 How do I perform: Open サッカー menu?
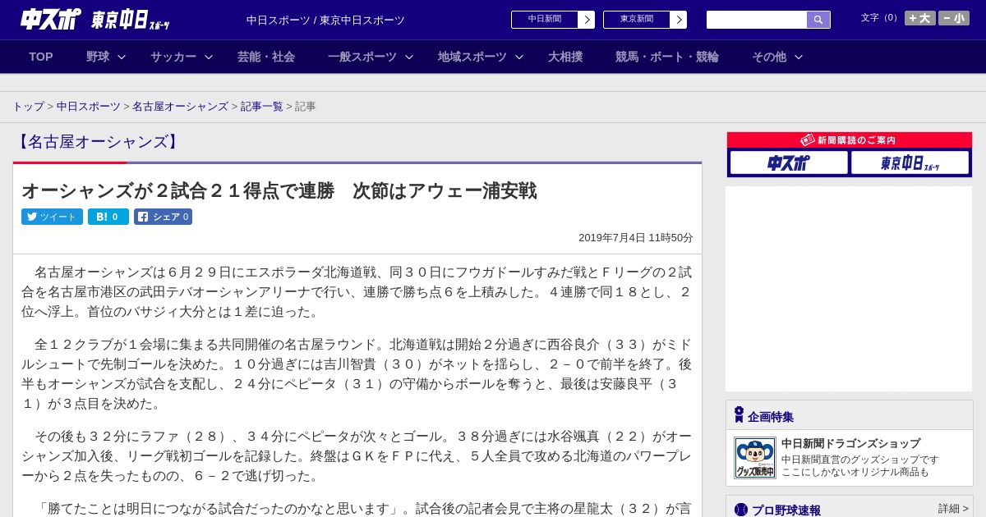click(x=173, y=57)
